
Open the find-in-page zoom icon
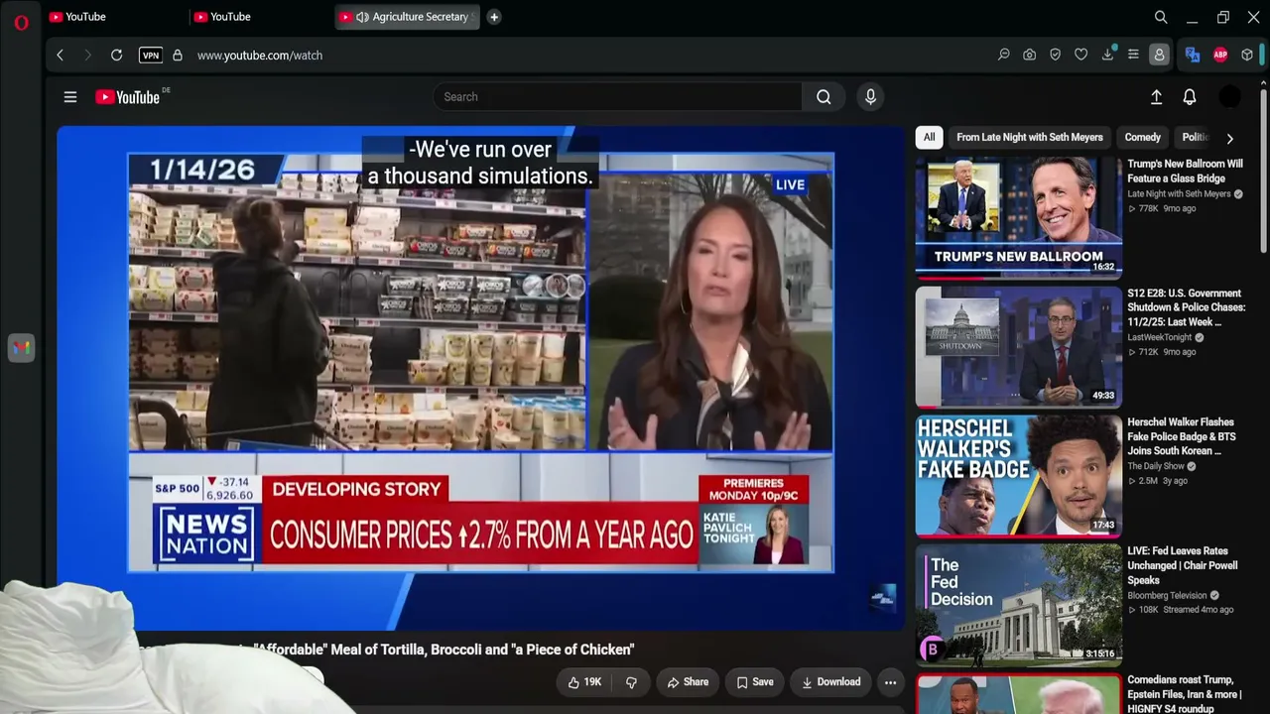coord(1004,56)
